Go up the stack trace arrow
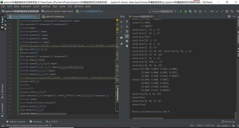This screenshot has width=239, height=128. tap(127, 22)
